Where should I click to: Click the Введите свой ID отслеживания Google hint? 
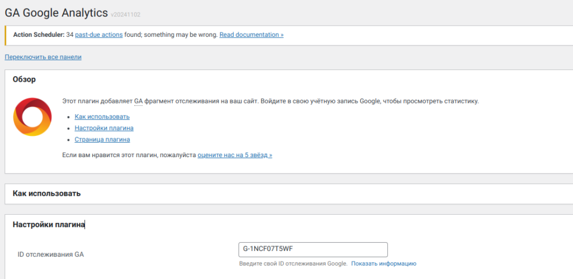click(x=293, y=263)
